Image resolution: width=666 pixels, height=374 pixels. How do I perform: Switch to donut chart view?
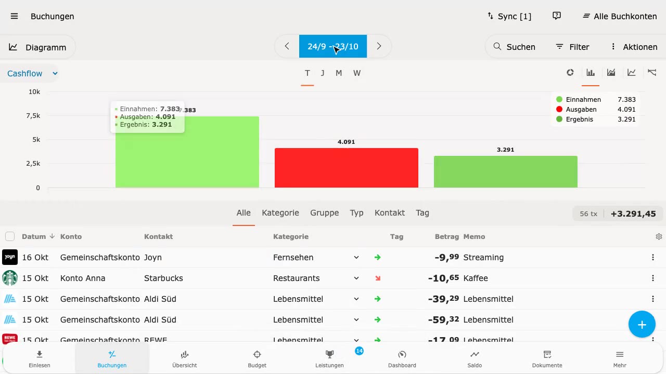click(570, 73)
